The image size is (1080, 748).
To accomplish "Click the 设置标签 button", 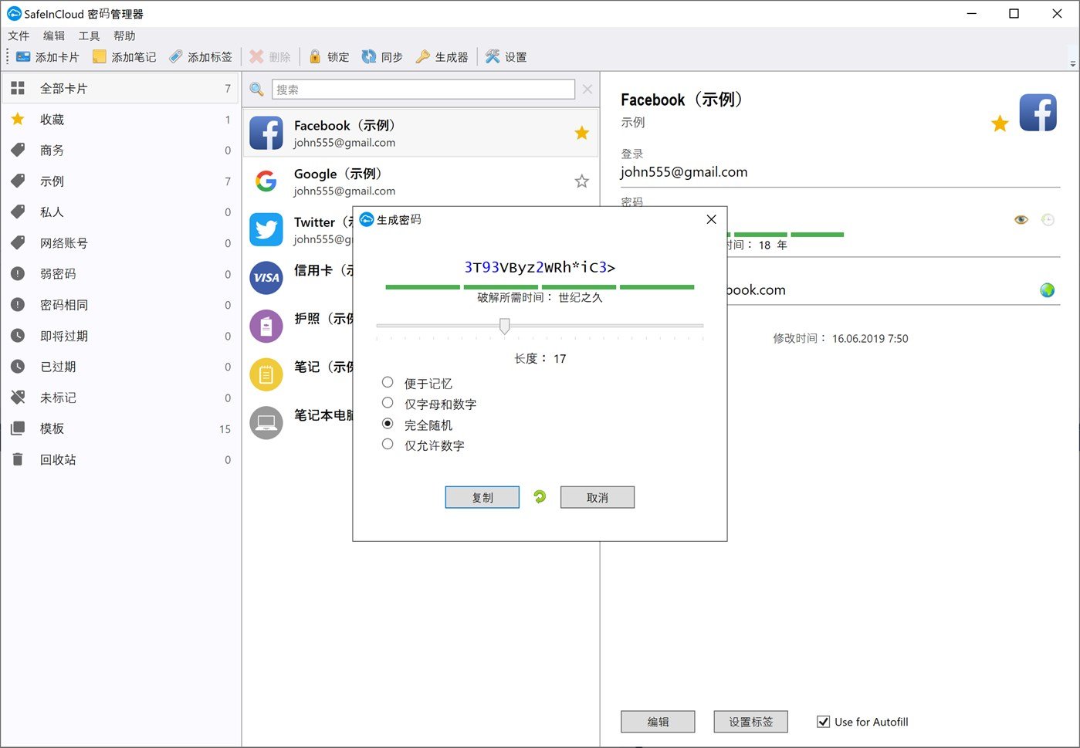I will (x=750, y=722).
